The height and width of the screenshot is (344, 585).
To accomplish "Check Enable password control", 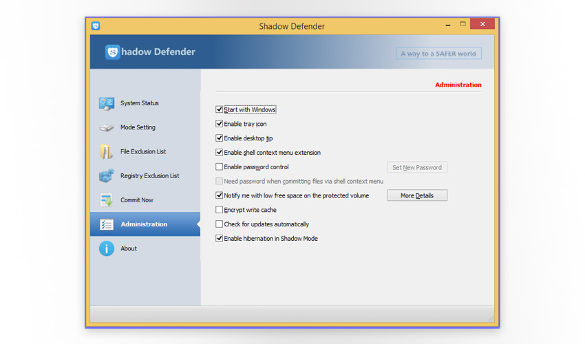I will coord(219,166).
